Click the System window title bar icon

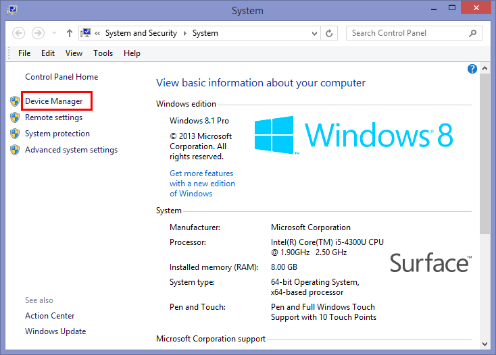(12, 11)
